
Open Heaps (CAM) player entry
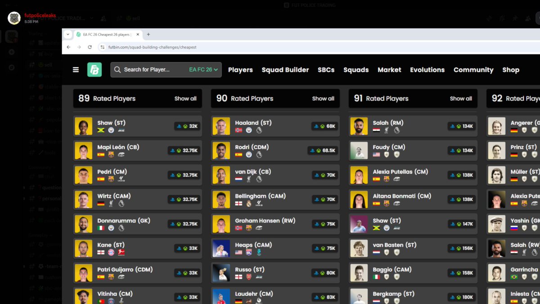pyautogui.click(x=275, y=248)
